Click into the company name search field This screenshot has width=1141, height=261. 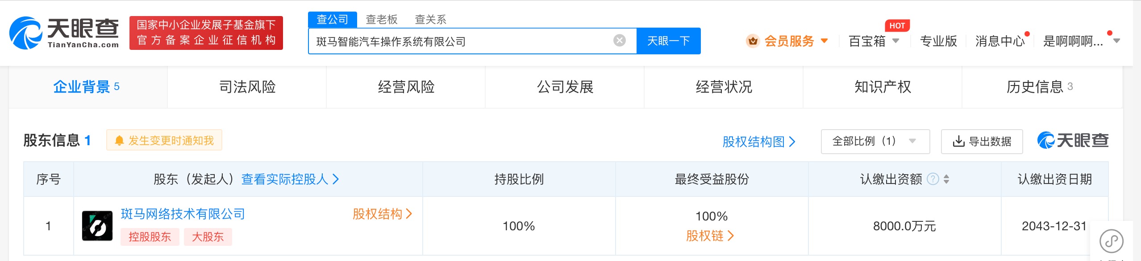[x=460, y=41]
